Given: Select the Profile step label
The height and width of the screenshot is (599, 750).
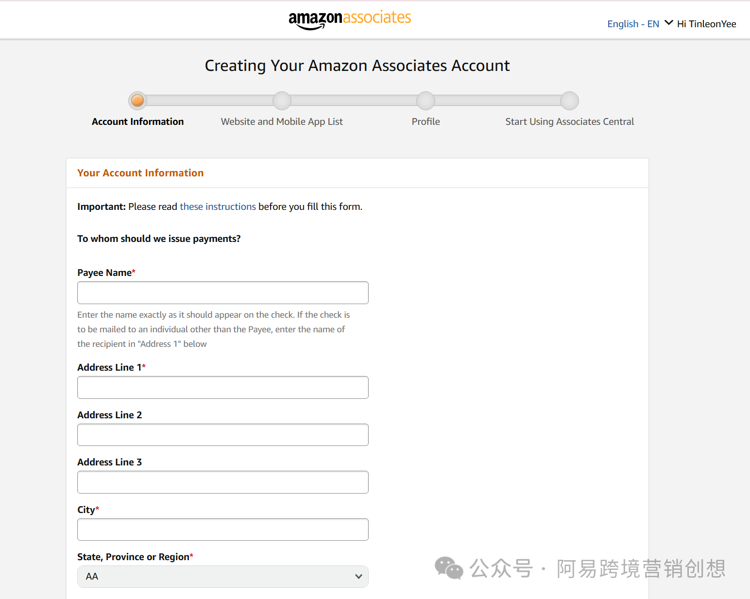Looking at the screenshot, I should pyautogui.click(x=426, y=121).
